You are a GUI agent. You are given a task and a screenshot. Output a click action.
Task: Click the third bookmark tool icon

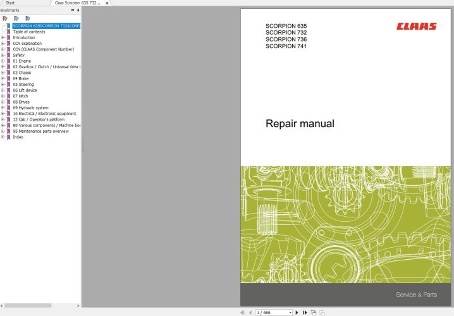click(28, 18)
